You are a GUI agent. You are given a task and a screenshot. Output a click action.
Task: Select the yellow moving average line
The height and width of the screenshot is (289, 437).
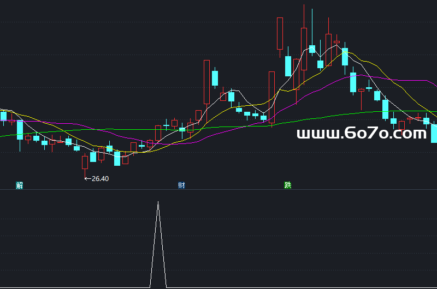click(x=377, y=68)
